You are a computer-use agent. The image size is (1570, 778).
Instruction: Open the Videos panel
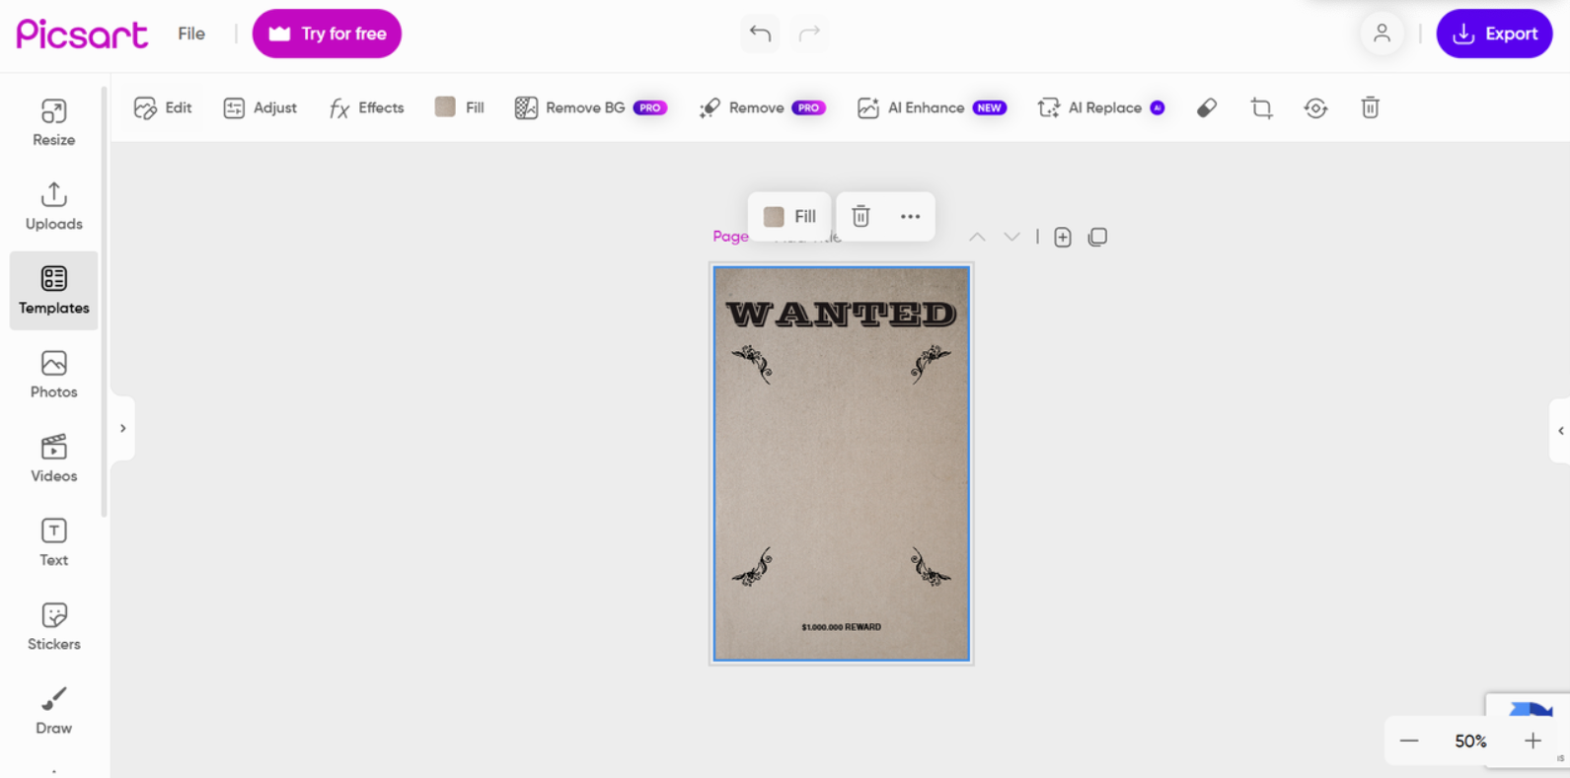click(x=53, y=459)
